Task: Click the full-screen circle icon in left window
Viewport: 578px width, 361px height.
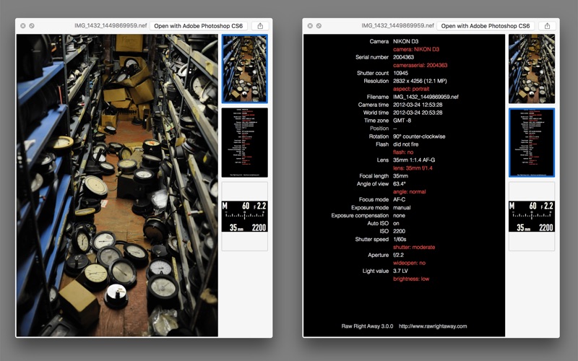Action: 32,26
